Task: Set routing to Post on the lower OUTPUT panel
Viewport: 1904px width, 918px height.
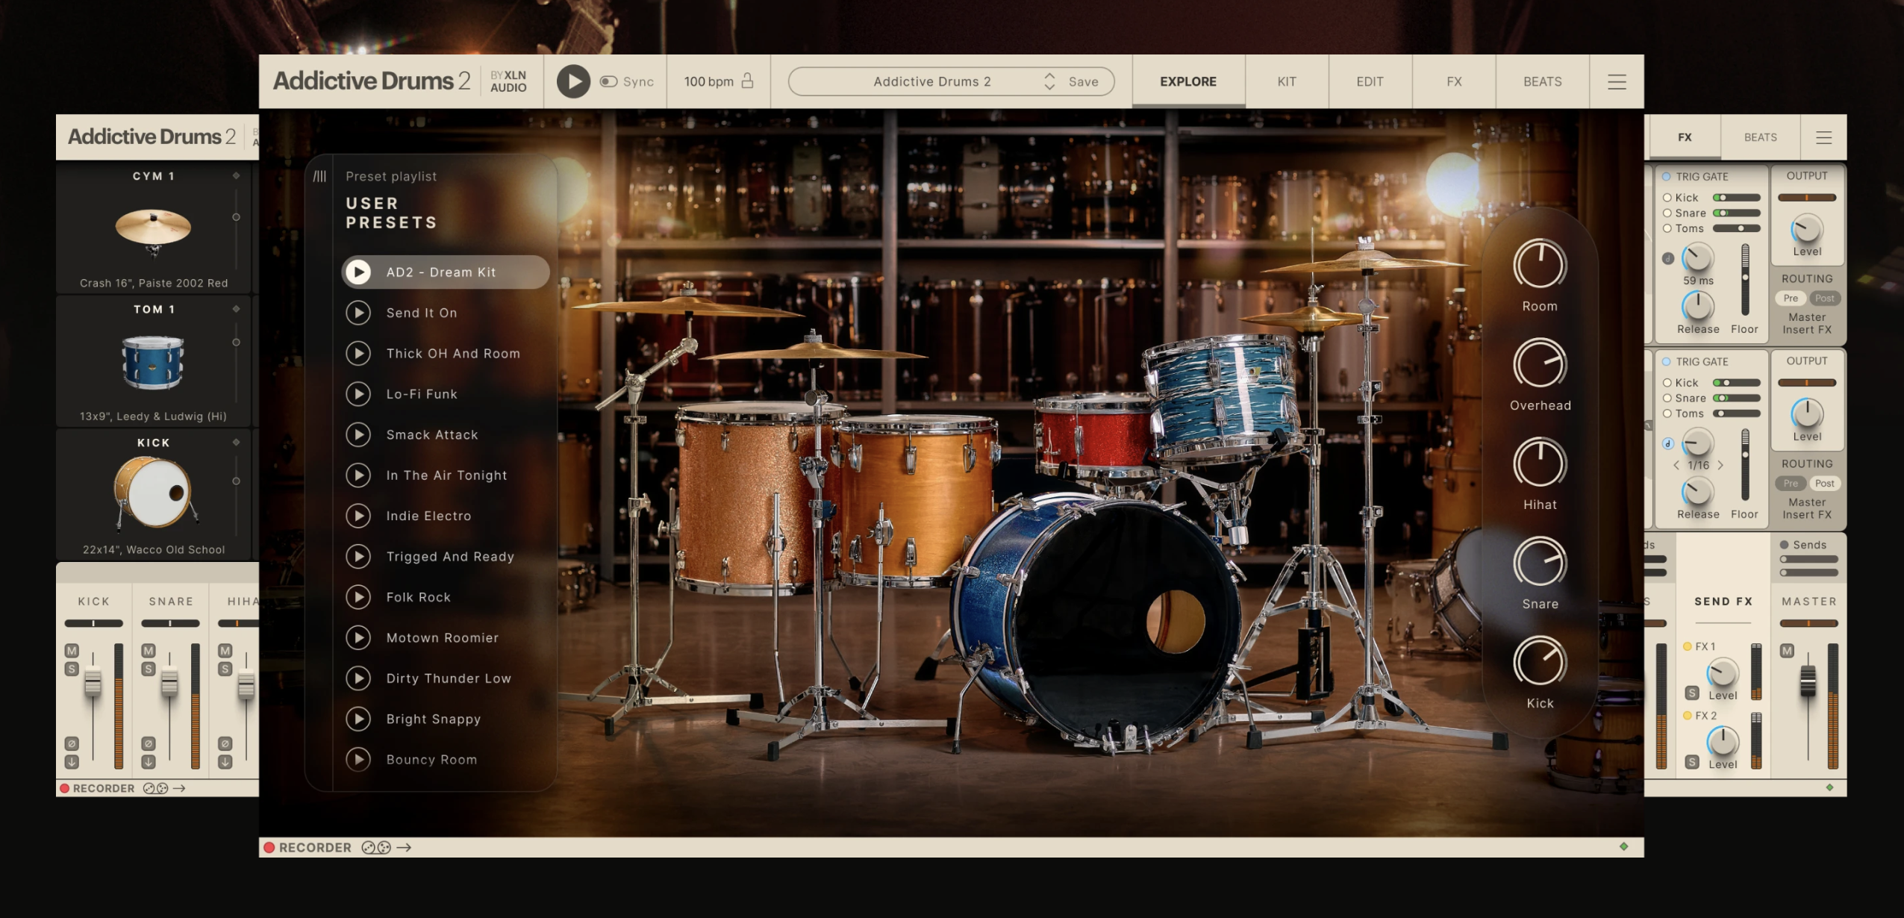Action: pos(1826,484)
